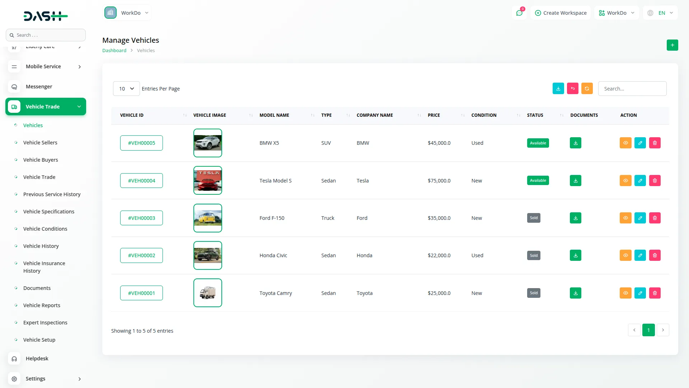Viewport: 689px width, 388px height.
Task: Click the Create Workspace button
Action: click(560, 13)
